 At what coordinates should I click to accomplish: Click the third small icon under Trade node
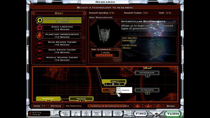(119, 84)
